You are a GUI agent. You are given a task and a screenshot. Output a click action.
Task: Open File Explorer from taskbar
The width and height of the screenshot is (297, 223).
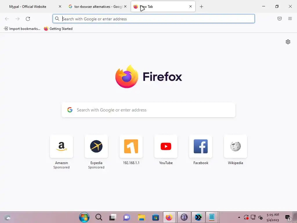point(141,217)
